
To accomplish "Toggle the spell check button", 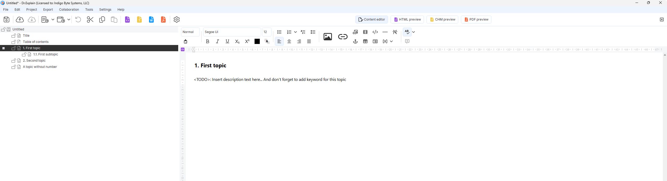I will coord(407,32).
